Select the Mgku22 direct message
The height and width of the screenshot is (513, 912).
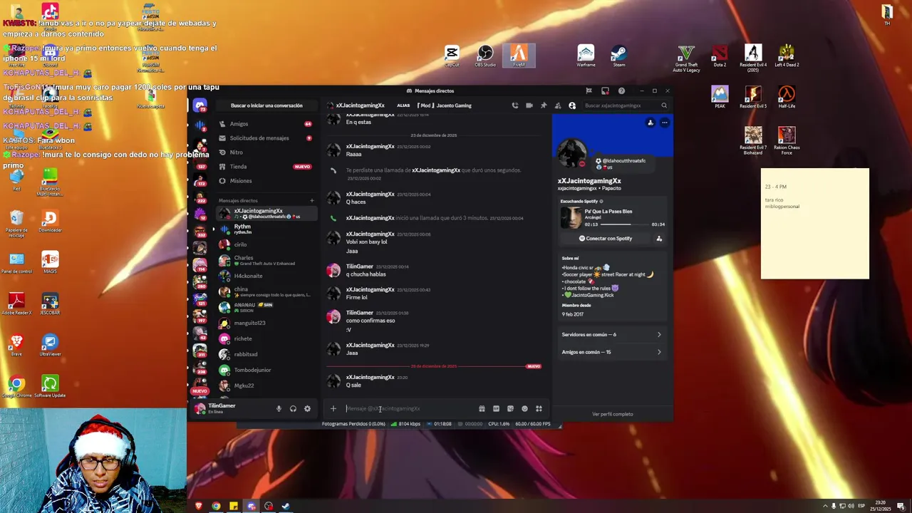265,385
